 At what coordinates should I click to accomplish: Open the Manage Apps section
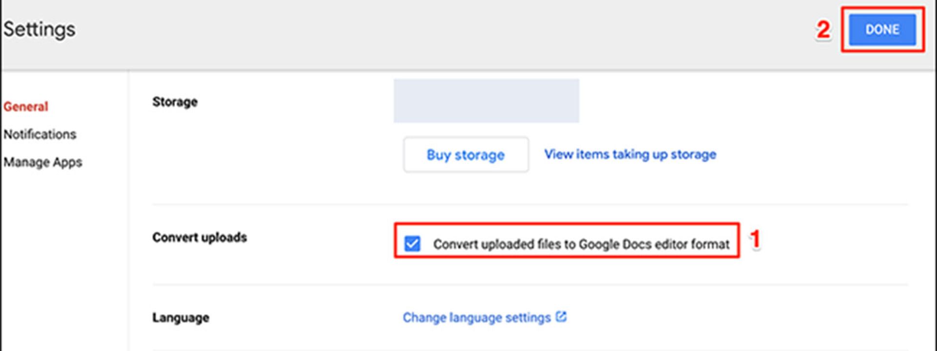click(43, 162)
